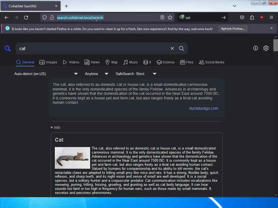Click the SearXNG magnifier logo
Image resolution: width=278 pixels, height=208 pixels.
click(x=8, y=48)
